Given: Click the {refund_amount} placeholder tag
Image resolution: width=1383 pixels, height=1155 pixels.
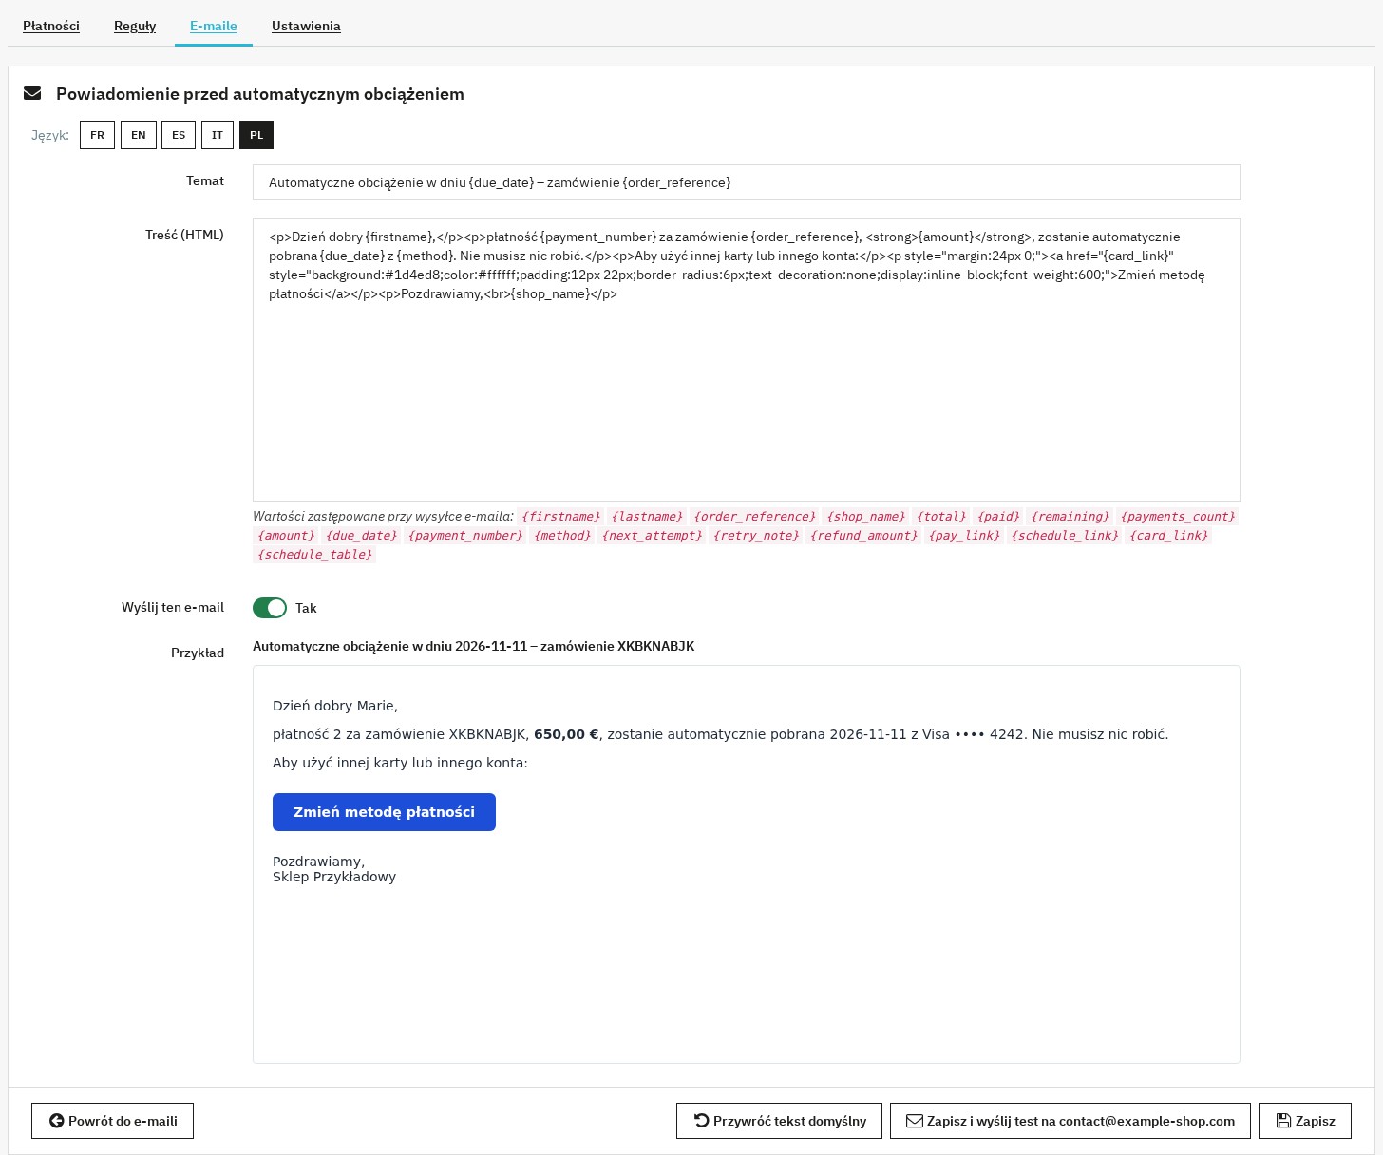Looking at the screenshot, I should pos(863,536).
